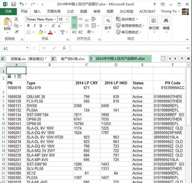192x183 pixels.
Task: Decrease font size with smaller A icon
Action: point(60,26)
